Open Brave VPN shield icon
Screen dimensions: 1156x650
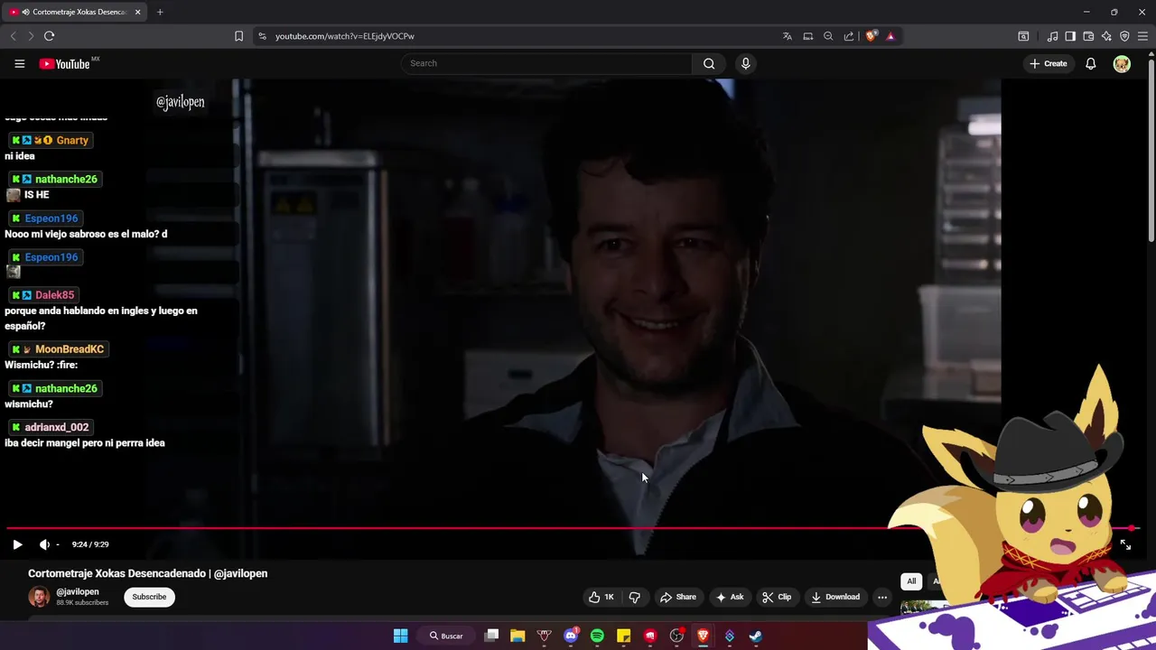pos(1124,36)
